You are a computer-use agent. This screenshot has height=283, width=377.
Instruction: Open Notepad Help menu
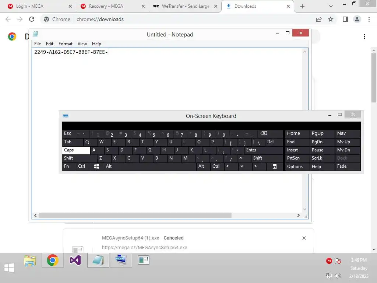(x=96, y=44)
